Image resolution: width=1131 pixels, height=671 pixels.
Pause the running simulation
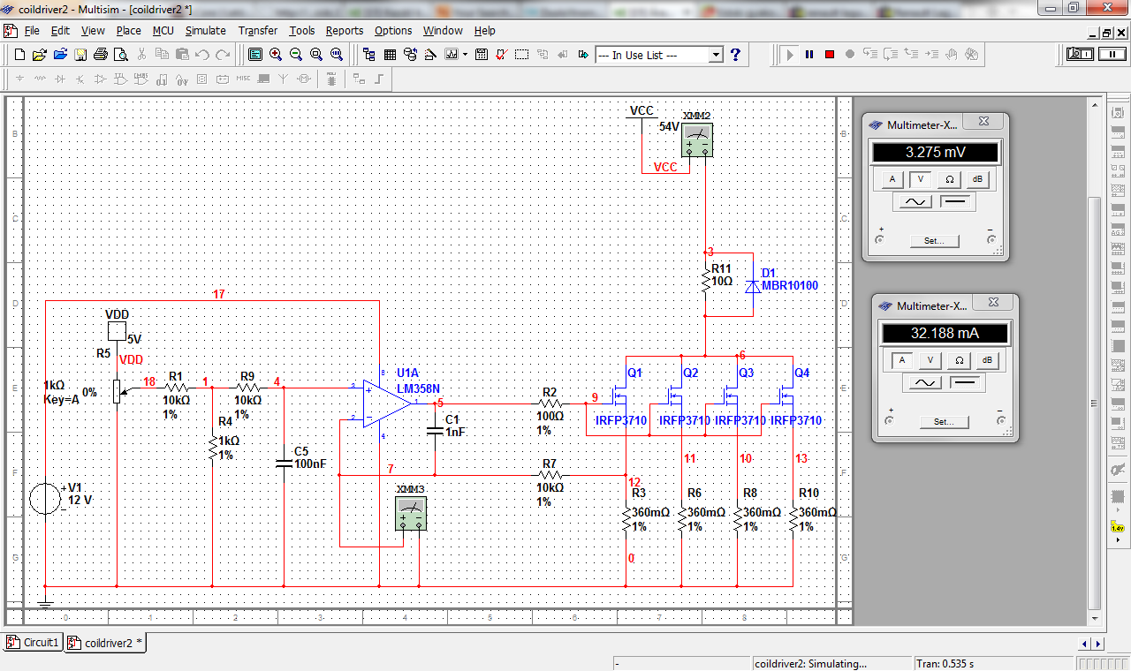(x=809, y=54)
